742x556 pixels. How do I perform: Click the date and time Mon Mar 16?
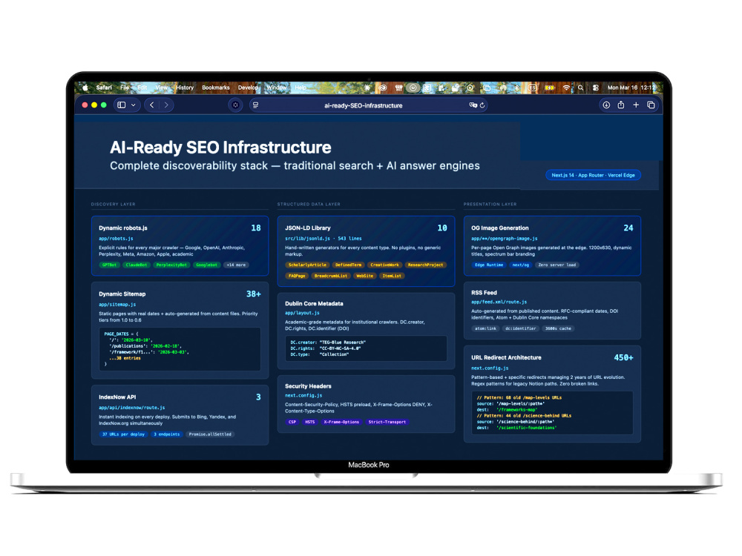point(631,87)
